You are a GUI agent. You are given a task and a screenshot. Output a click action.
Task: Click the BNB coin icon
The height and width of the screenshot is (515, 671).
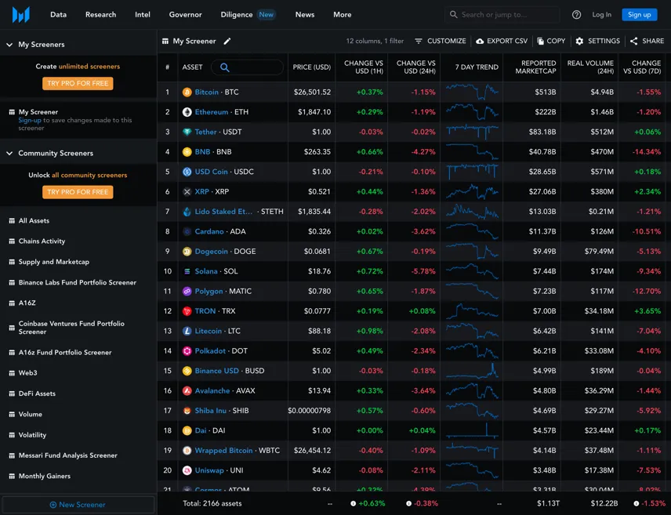(x=187, y=152)
